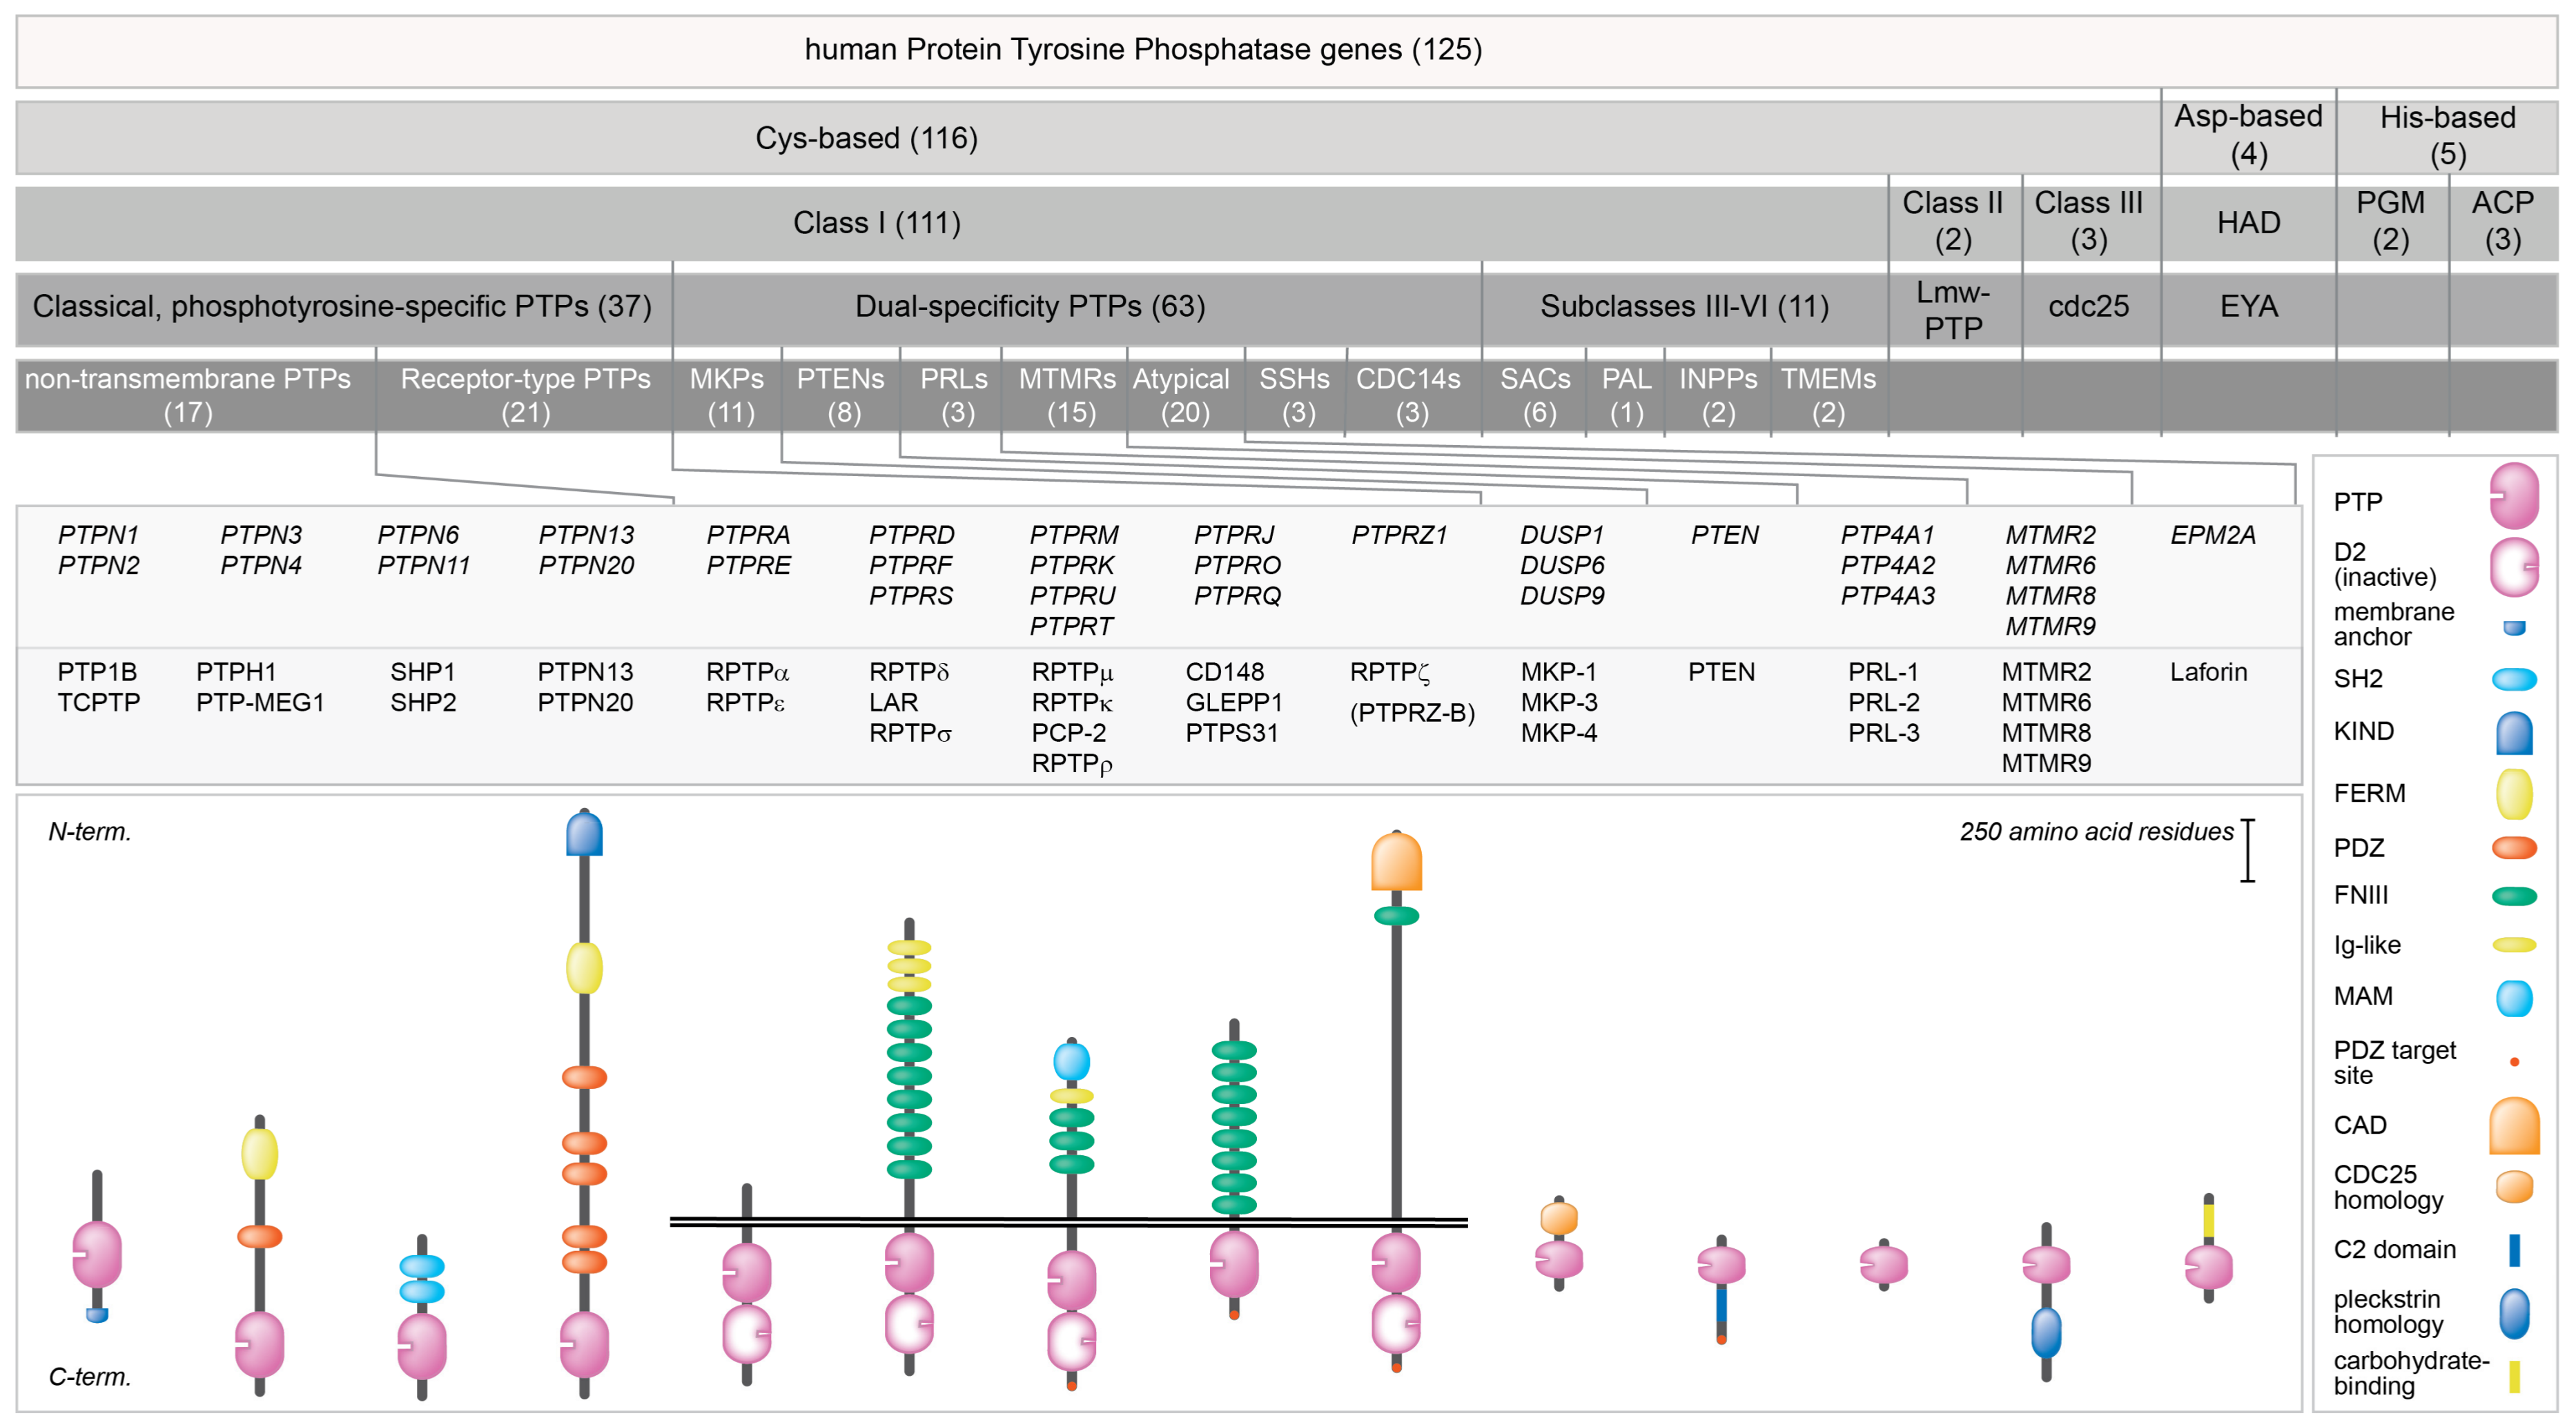Select the Dual-specificity PTPs (63) box

pyautogui.click(x=1030, y=306)
